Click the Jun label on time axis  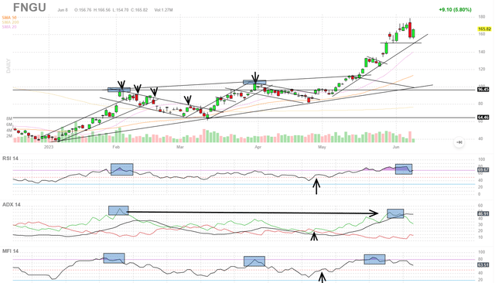tap(396, 147)
